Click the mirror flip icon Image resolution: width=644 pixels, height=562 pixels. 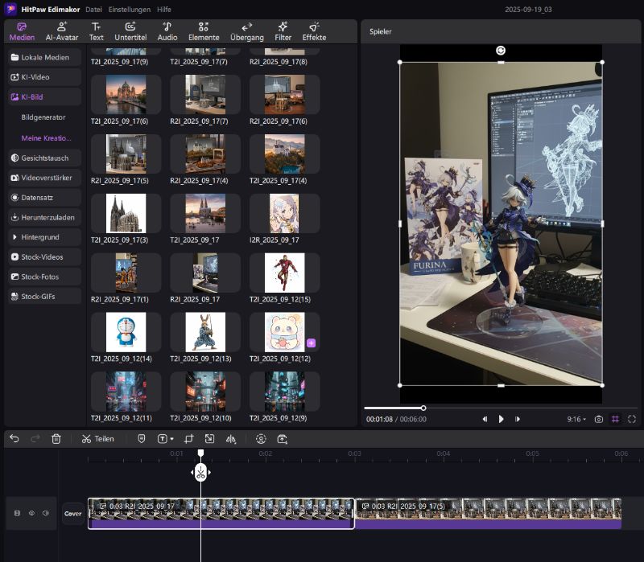[x=231, y=439]
